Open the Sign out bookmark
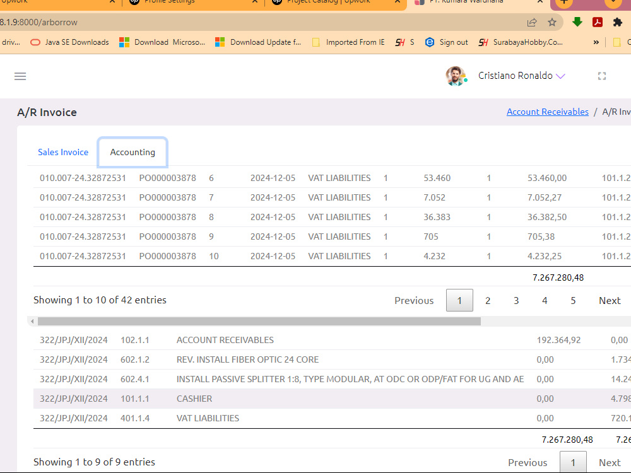This screenshot has width=631, height=473. (447, 42)
